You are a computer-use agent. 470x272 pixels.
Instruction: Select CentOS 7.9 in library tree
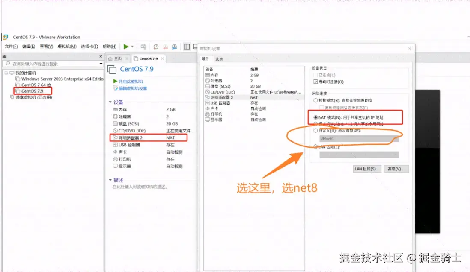click(x=30, y=91)
